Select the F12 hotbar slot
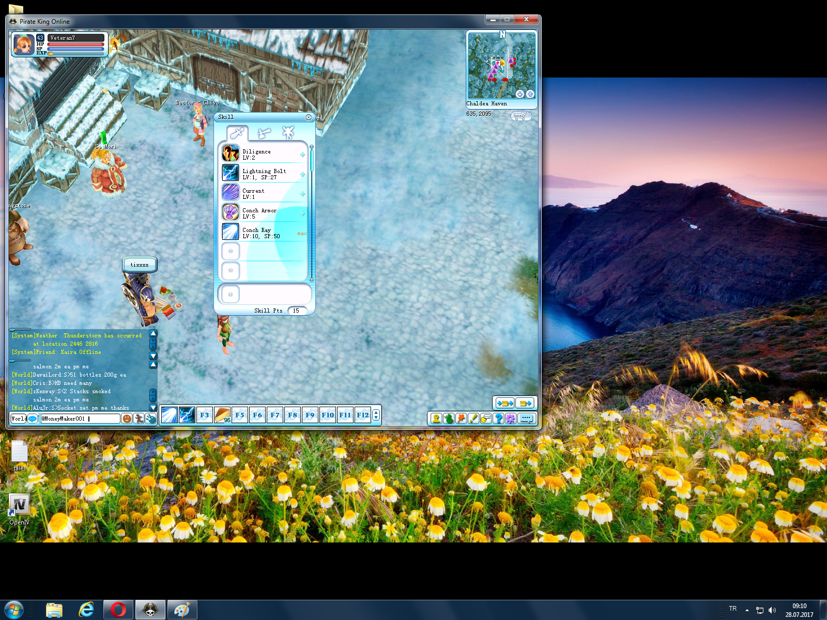The width and height of the screenshot is (827, 620). pyautogui.click(x=362, y=415)
